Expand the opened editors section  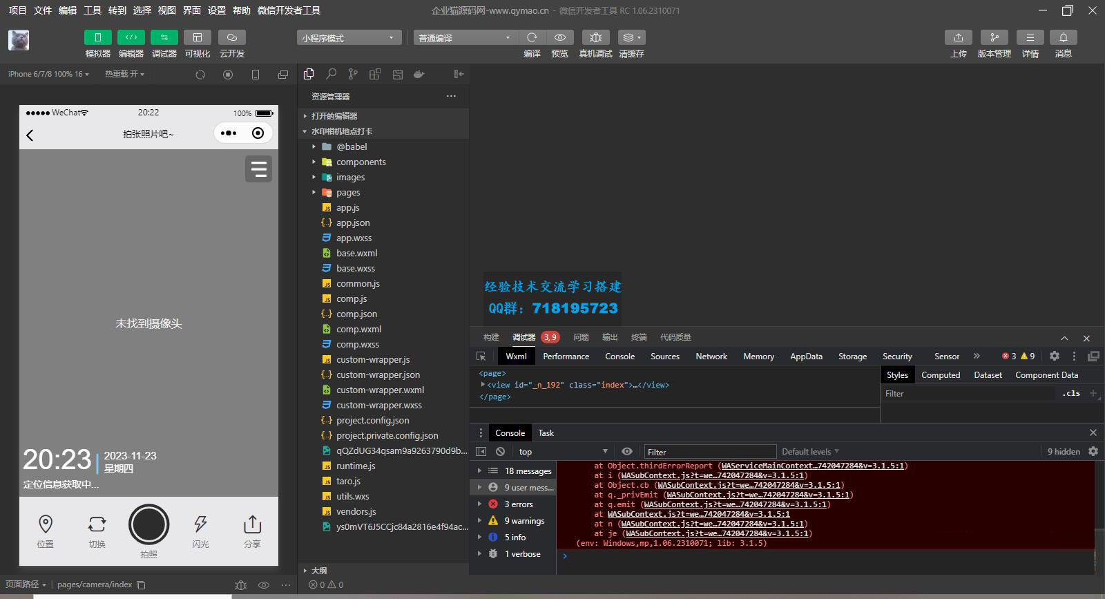click(383, 116)
